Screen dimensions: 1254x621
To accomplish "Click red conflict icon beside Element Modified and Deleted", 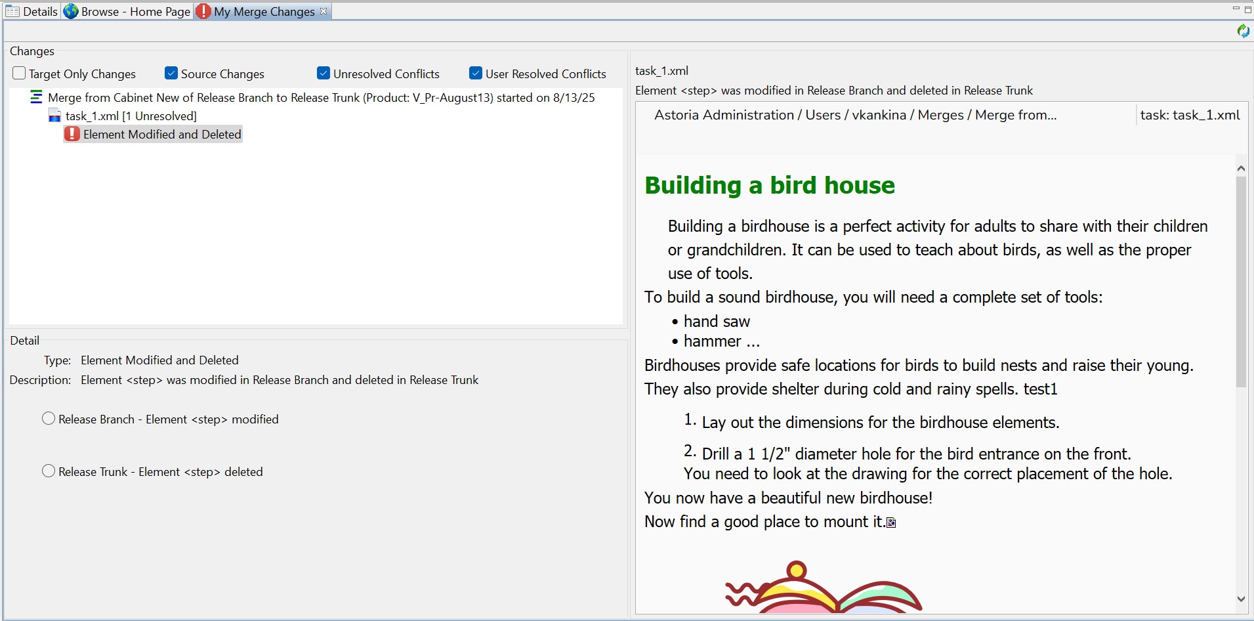I will 72,134.
